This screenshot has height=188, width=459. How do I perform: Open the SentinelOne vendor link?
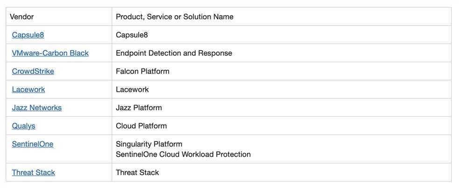coord(33,144)
